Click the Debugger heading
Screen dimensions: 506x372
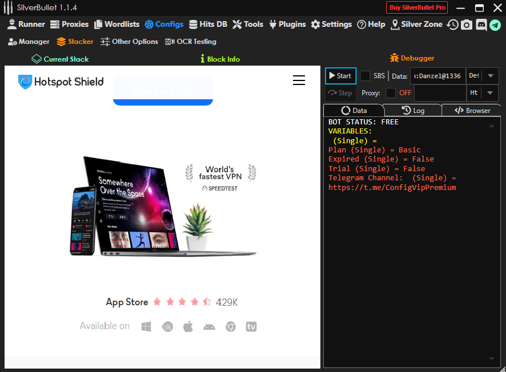(x=412, y=58)
